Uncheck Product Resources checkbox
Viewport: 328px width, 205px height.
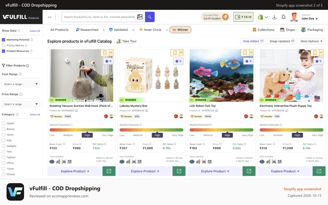(4, 51)
